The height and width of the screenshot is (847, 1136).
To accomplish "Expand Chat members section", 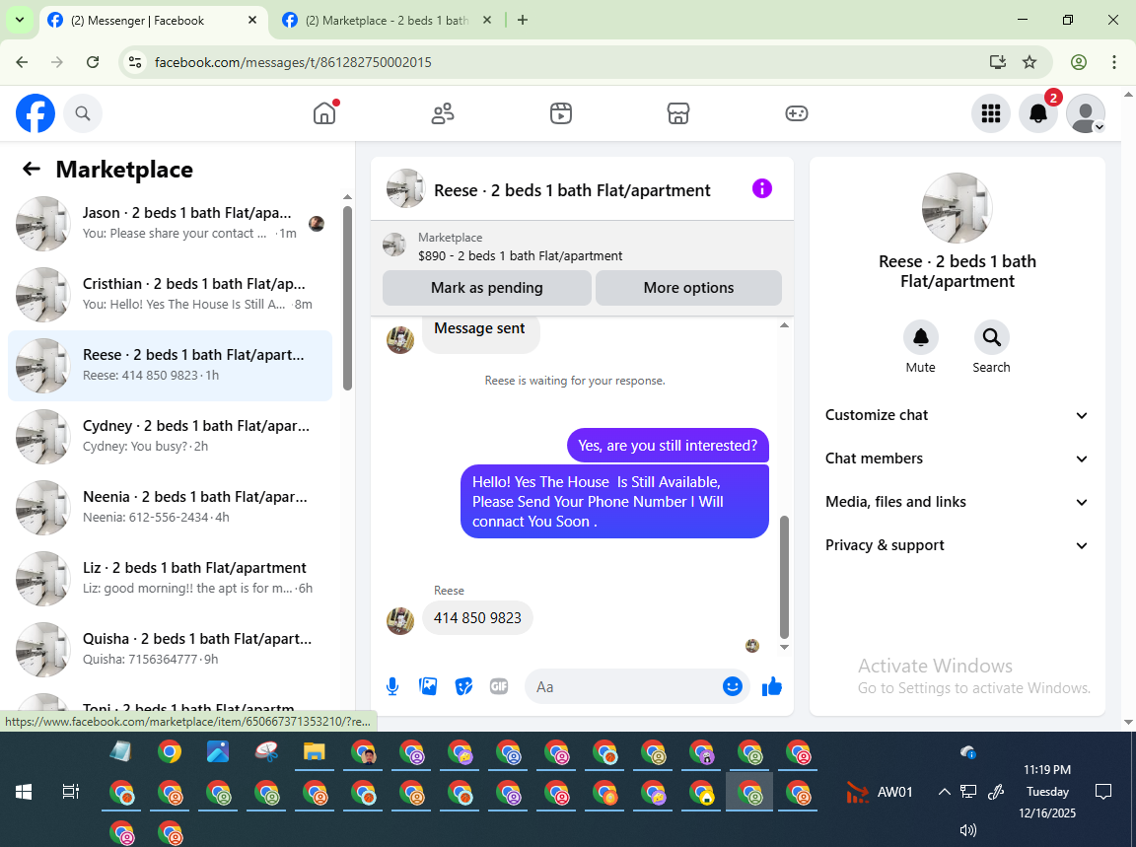I will [x=957, y=459].
